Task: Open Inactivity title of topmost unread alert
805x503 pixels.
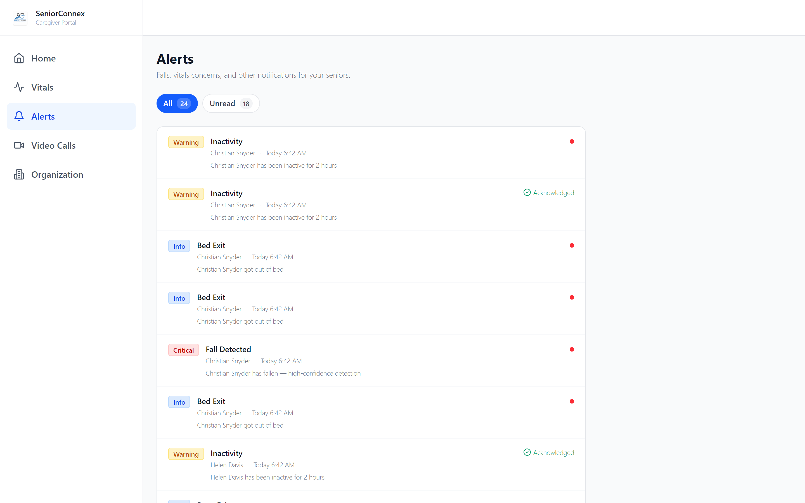Action: pos(226,141)
